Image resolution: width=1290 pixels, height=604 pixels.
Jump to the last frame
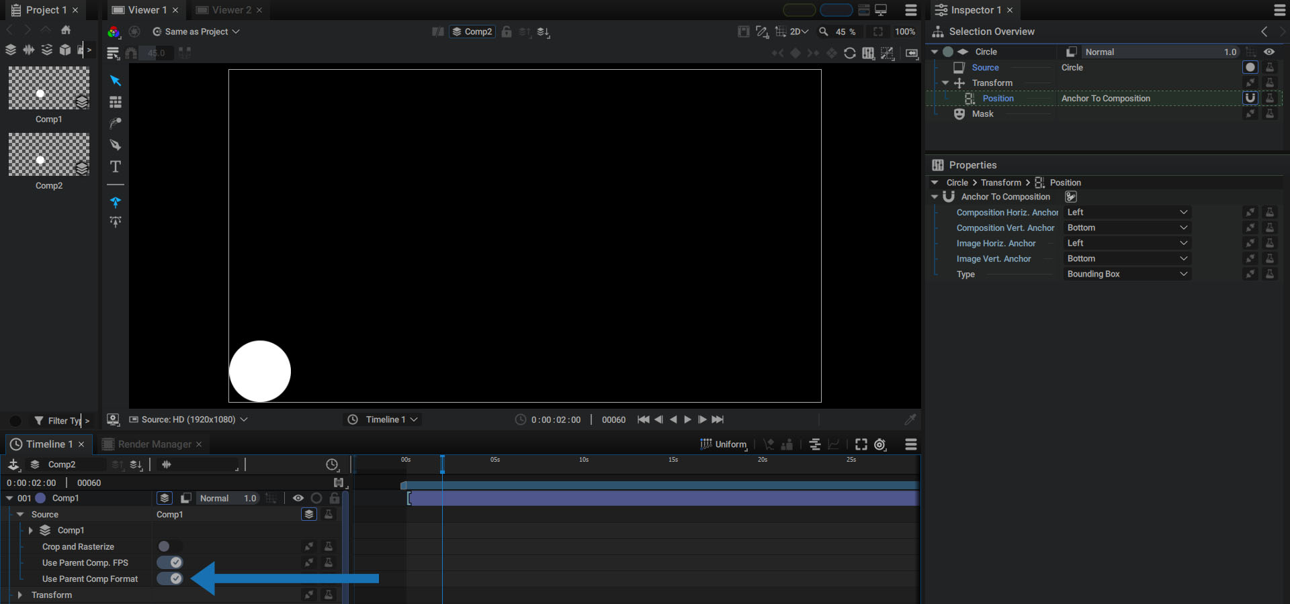click(x=718, y=419)
